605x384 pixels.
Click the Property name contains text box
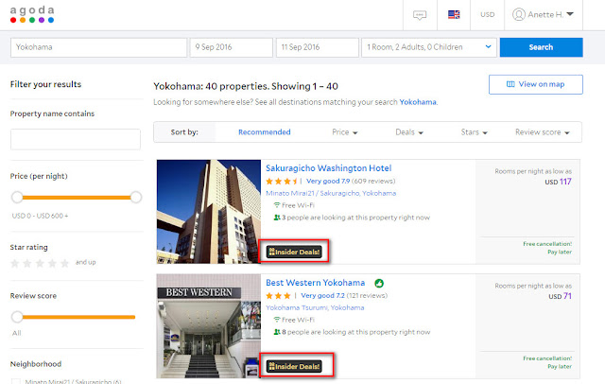coord(76,139)
